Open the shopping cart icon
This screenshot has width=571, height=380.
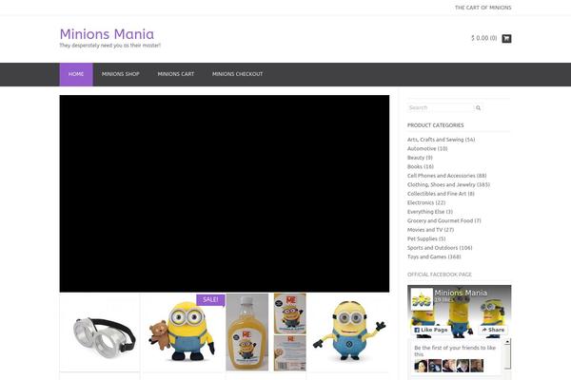pos(506,38)
